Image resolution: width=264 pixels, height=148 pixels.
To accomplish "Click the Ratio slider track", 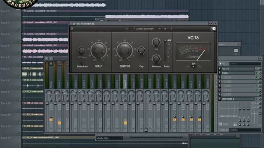I will pos(165,50).
